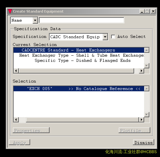Click up arrow of Current Selection scrollbar
The height and width of the screenshot is (157, 160).
point(147,50)
